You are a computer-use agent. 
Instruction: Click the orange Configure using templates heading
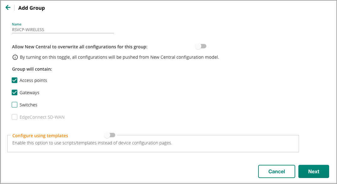click(x=40, y=136)
